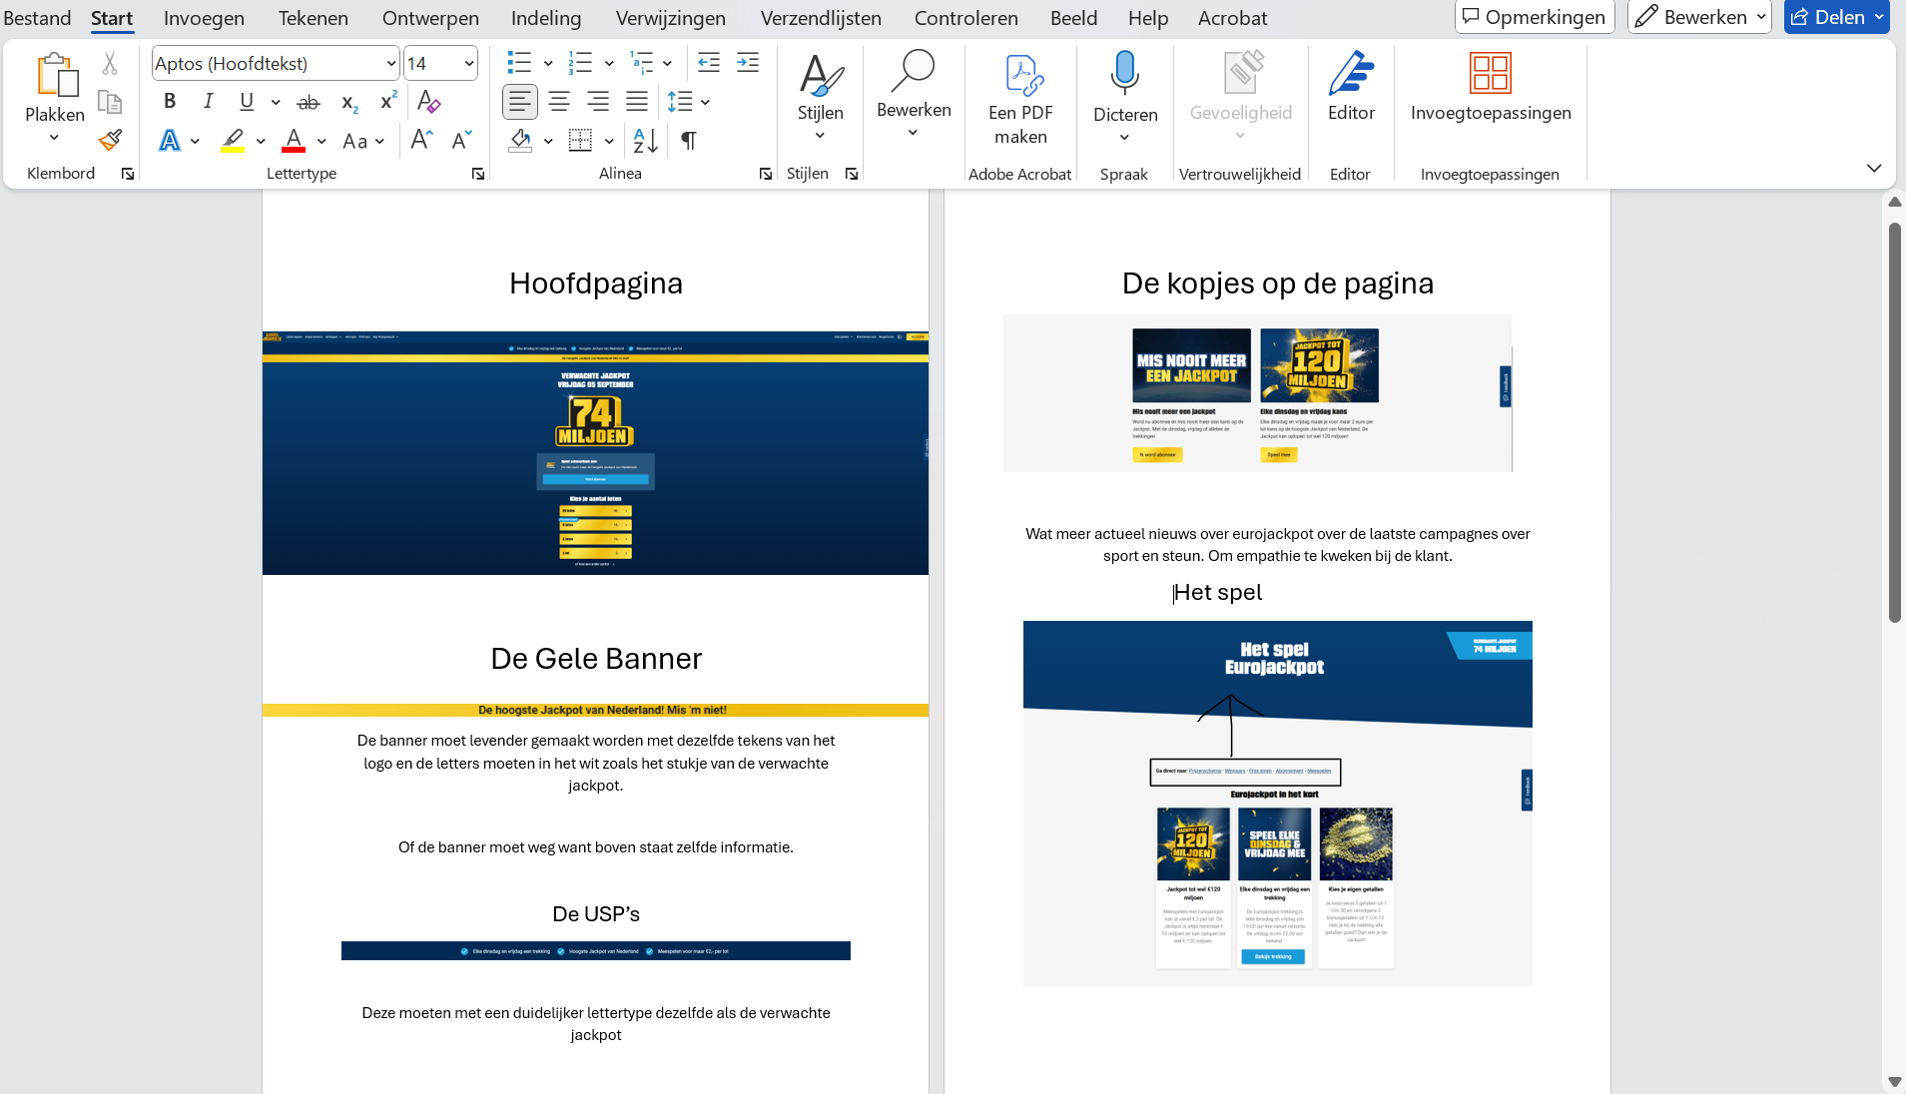1906x1094 pixels.
Task: Toggle left alignment button
Action: click(519, 102)
